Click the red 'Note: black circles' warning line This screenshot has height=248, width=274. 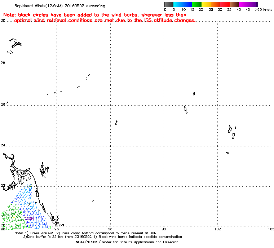tap(95, 15)
